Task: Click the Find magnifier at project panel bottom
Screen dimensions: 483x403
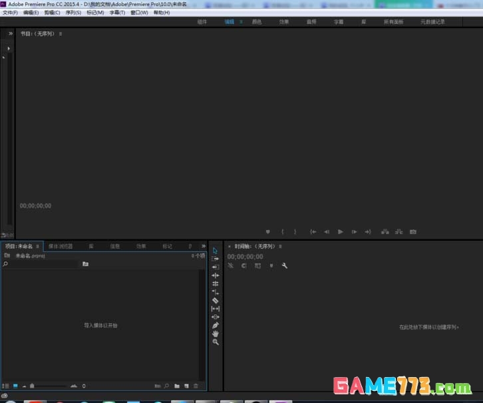Action: 166,386
